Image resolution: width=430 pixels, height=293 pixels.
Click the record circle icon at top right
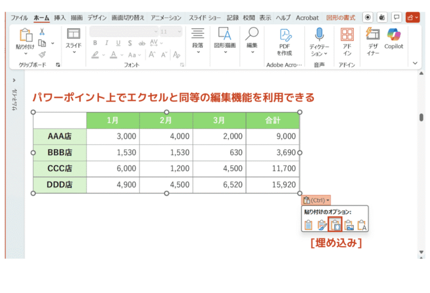pyautogui.click(x=367, y=17)
